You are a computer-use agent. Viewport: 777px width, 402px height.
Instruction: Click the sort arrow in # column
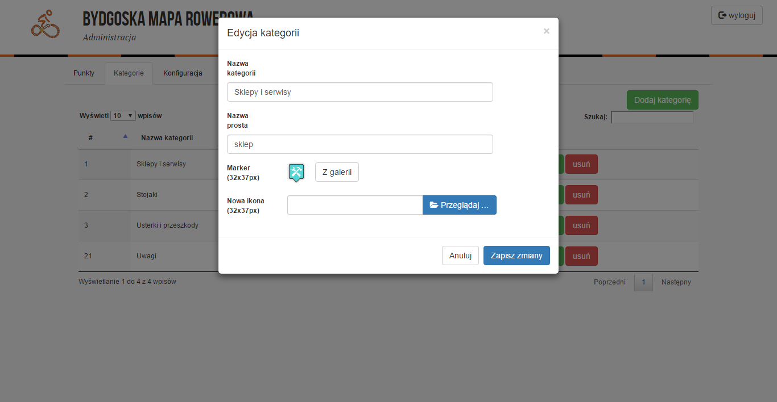click(125, 136)
